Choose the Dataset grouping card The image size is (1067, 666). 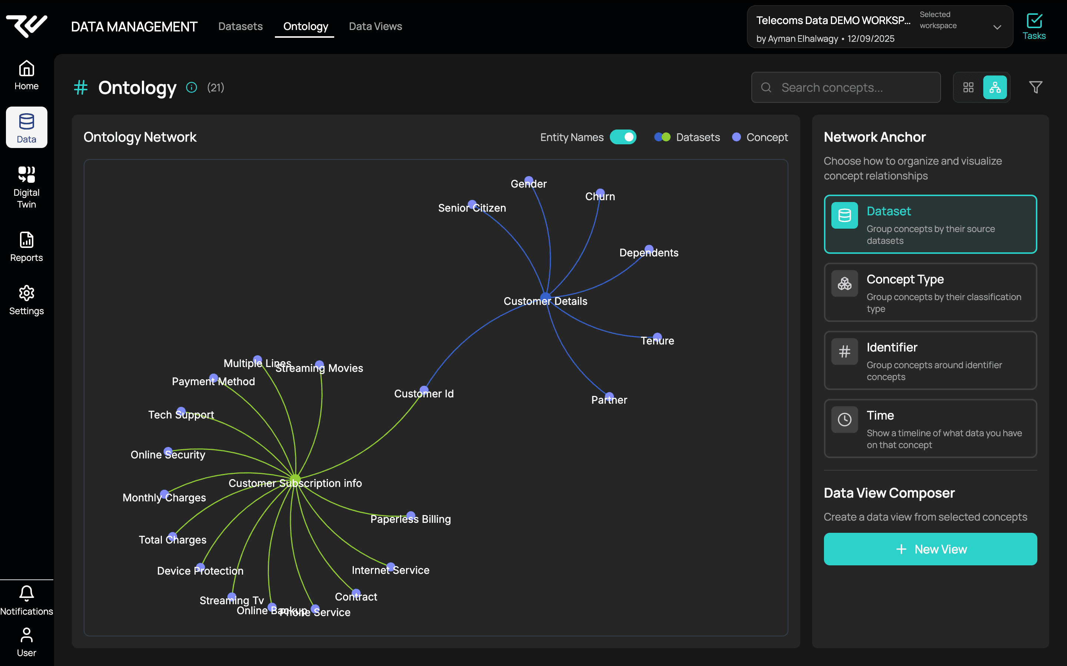click(x=930, y=224)
